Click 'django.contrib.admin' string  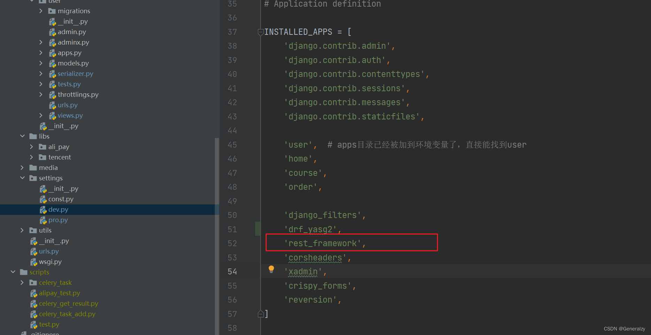pos(337,46)
